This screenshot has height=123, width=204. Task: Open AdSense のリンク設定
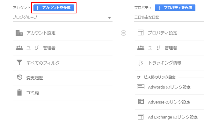pos(169,102)
